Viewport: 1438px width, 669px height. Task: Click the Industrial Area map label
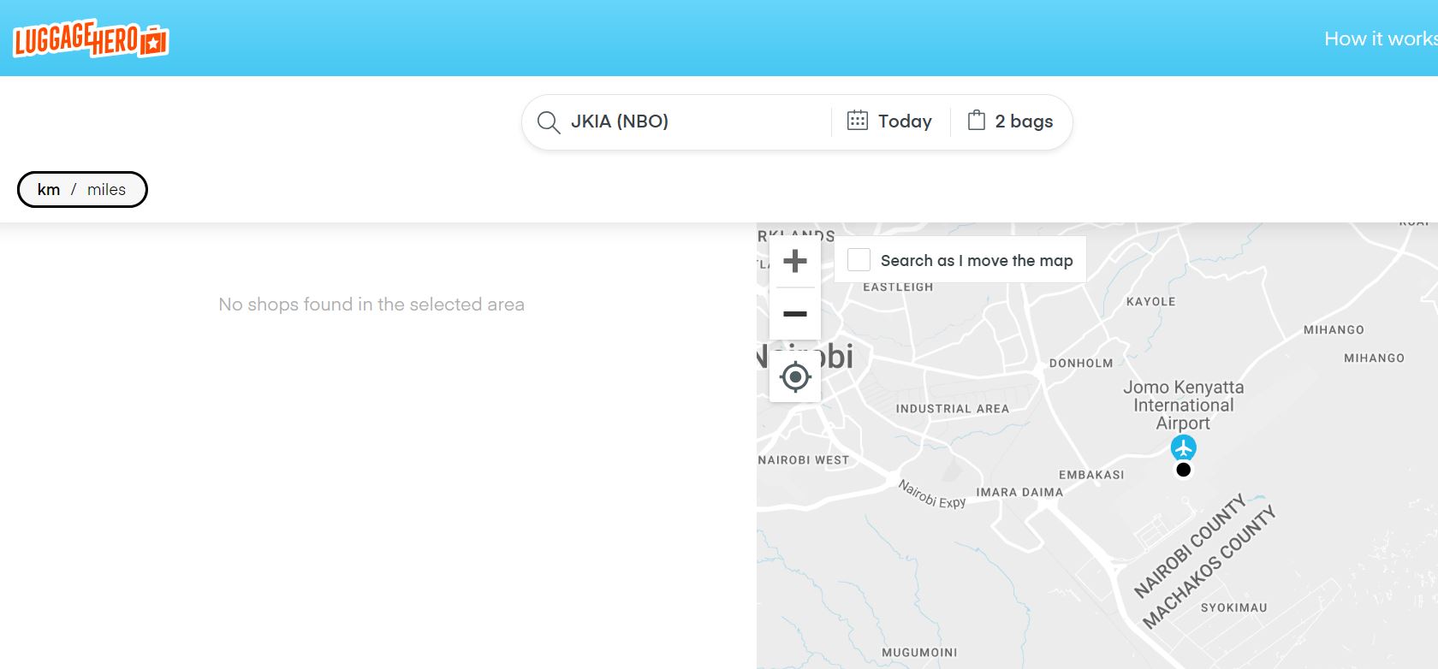[952, 409]
